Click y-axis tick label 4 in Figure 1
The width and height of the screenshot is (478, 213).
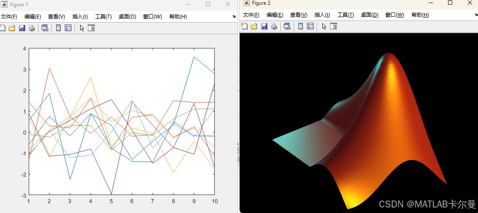(x=24, y=48)
